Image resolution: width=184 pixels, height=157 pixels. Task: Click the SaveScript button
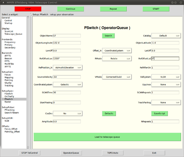click(x=160, y=113)
